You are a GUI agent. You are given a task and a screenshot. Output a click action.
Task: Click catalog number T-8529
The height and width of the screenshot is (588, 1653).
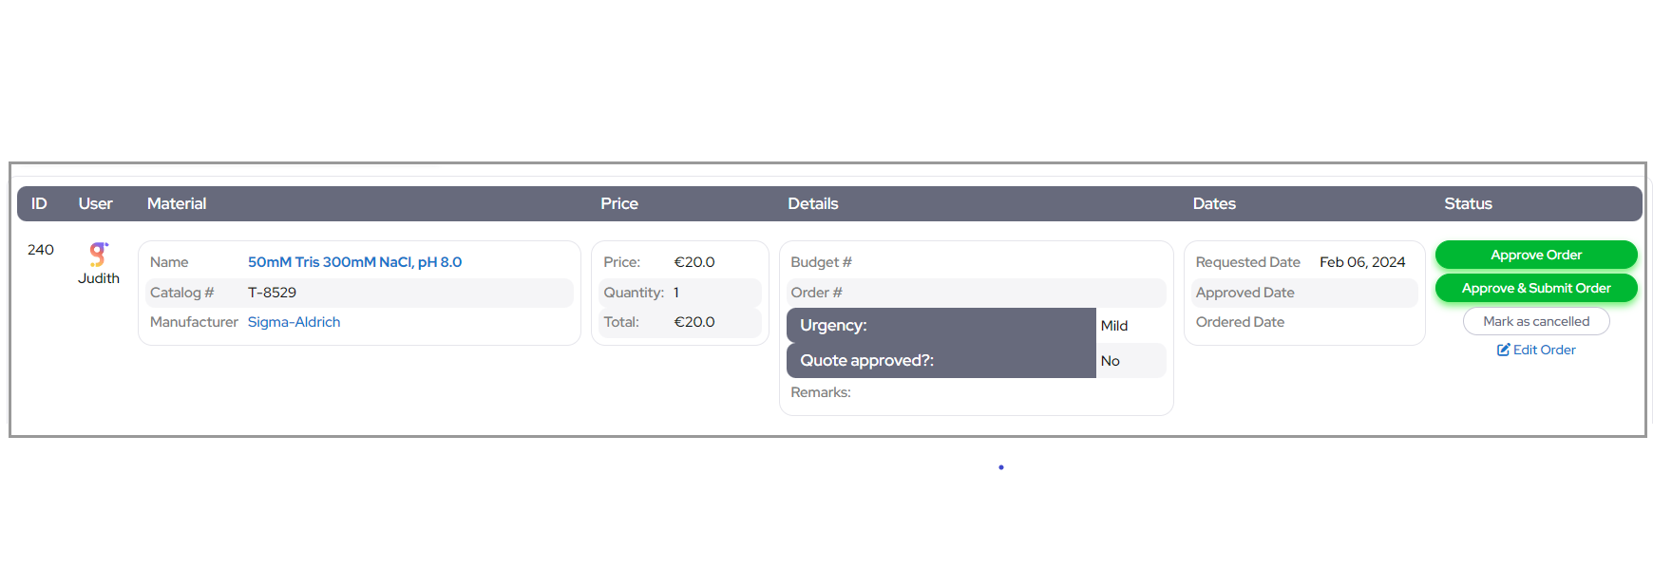[x=272, y=293]
